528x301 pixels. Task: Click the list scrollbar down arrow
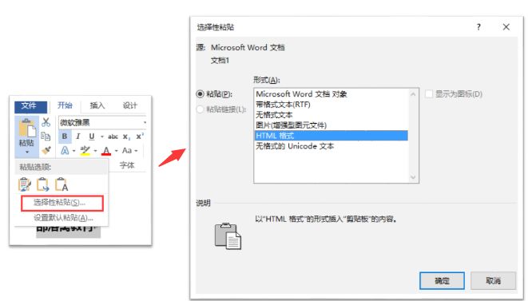click(x=413, y=177)
